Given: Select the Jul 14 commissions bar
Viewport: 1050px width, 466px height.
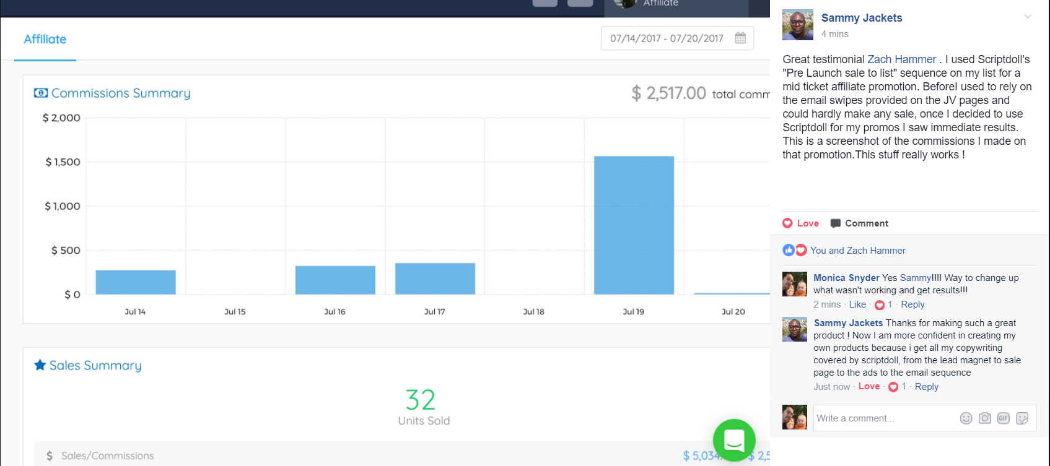Looking at the screenshot, I should click(136, 282).
